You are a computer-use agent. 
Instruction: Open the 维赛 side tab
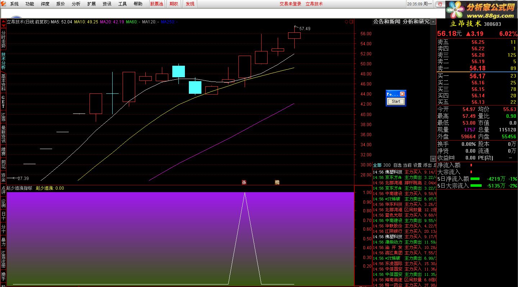click(x=3, y=151)
